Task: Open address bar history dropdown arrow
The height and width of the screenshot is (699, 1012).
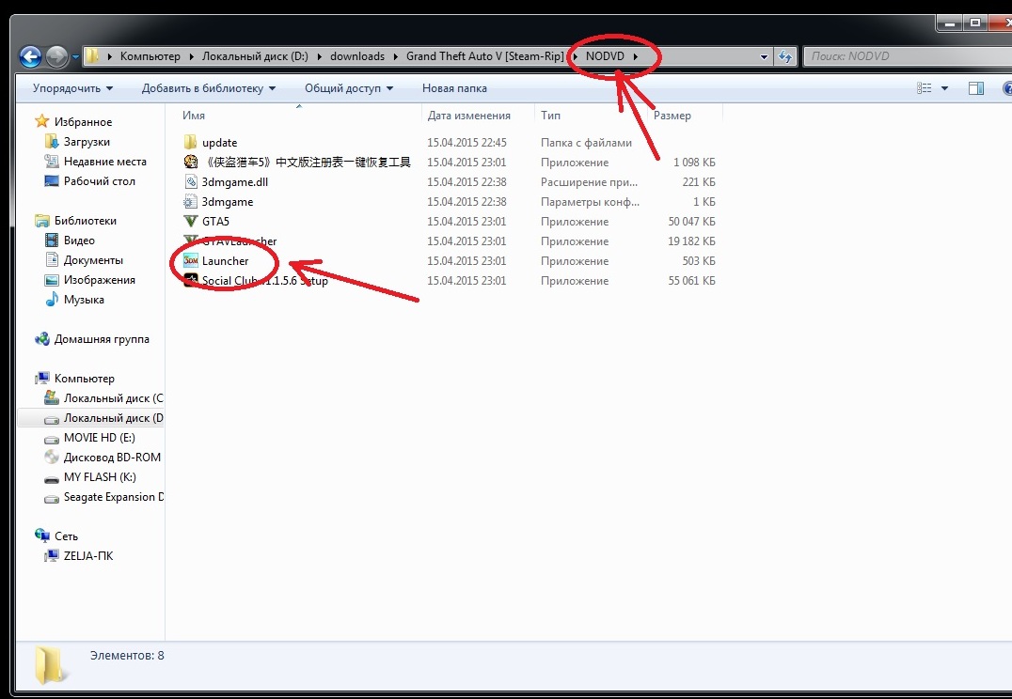Action: [764, 56]
